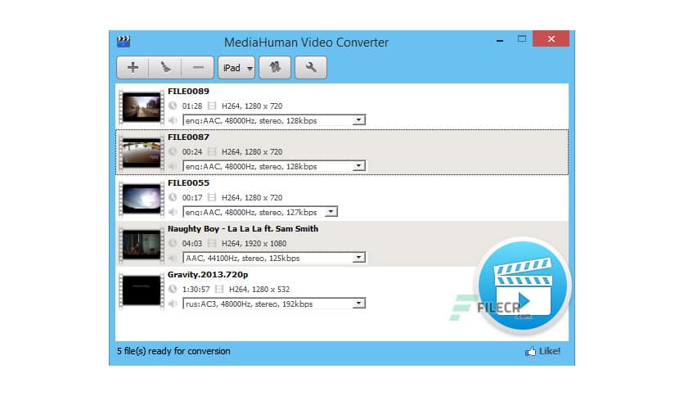This screenshot has width=684, height=396.
Task: Click the H264, 1920 x 1080 text
Action: 254,243
